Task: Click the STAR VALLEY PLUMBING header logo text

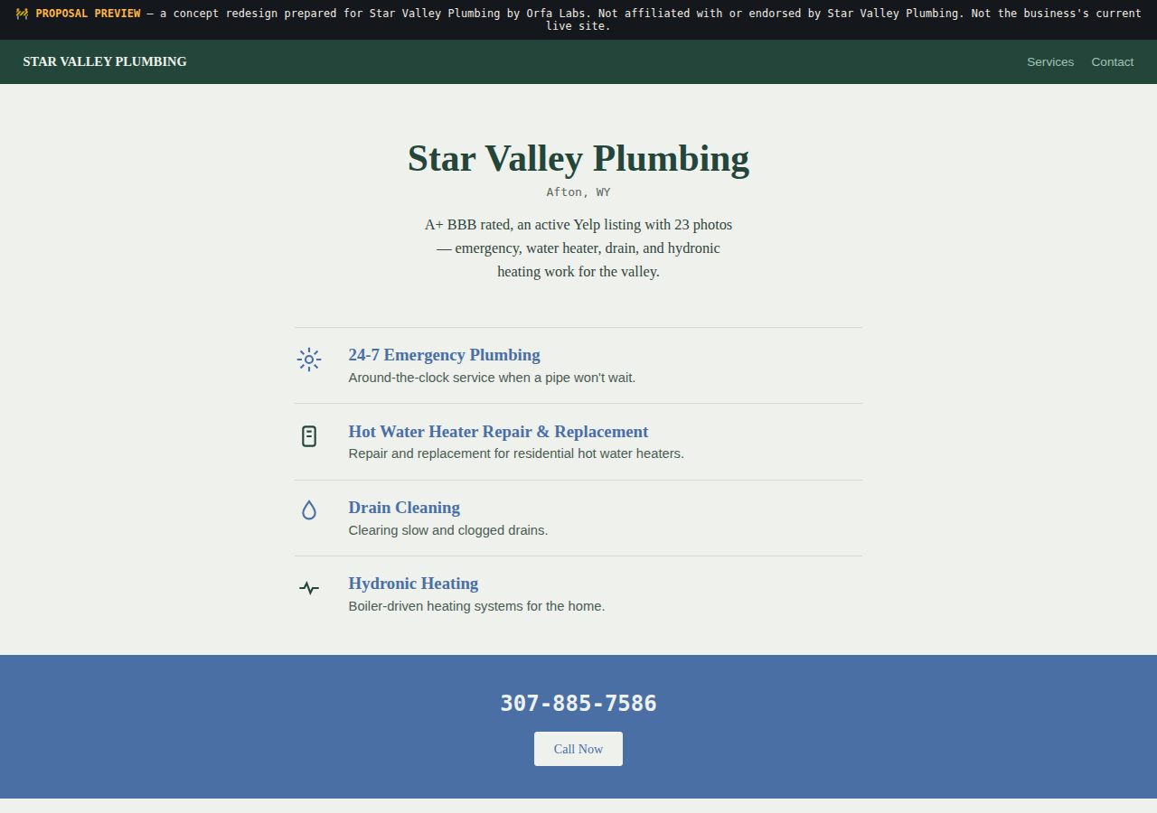Action: pos(105,61)
